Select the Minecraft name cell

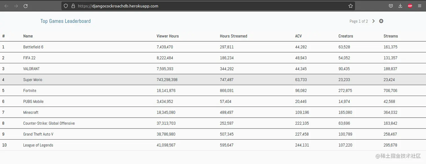31,113
